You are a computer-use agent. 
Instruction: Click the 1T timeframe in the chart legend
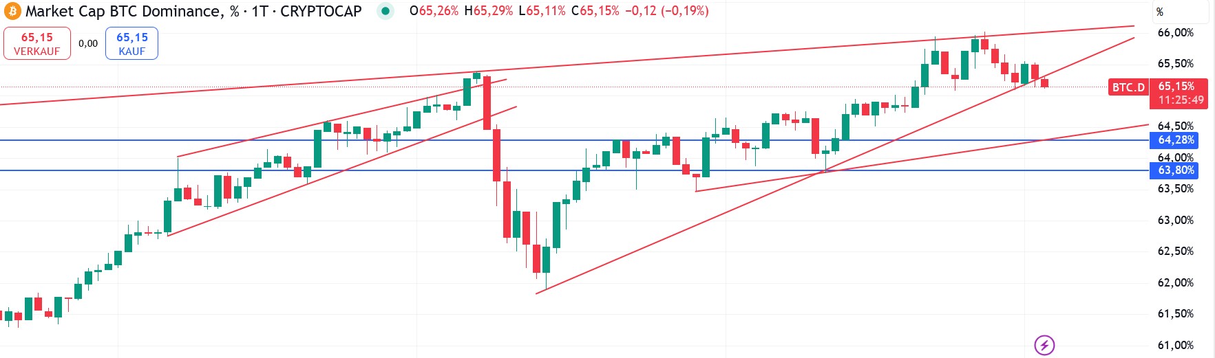(260, 11)
